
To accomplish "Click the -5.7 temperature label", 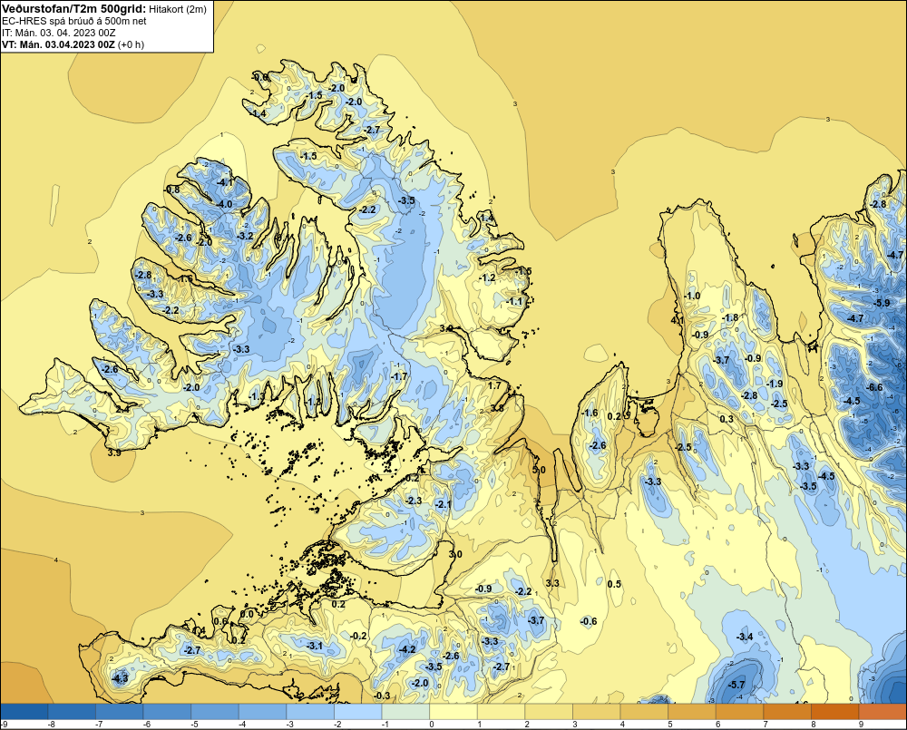I will [x=736, y=685].
